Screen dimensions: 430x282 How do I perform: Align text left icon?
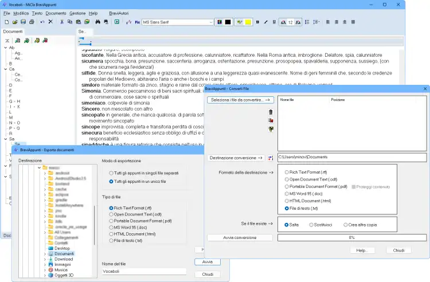[x=328, y=22]
